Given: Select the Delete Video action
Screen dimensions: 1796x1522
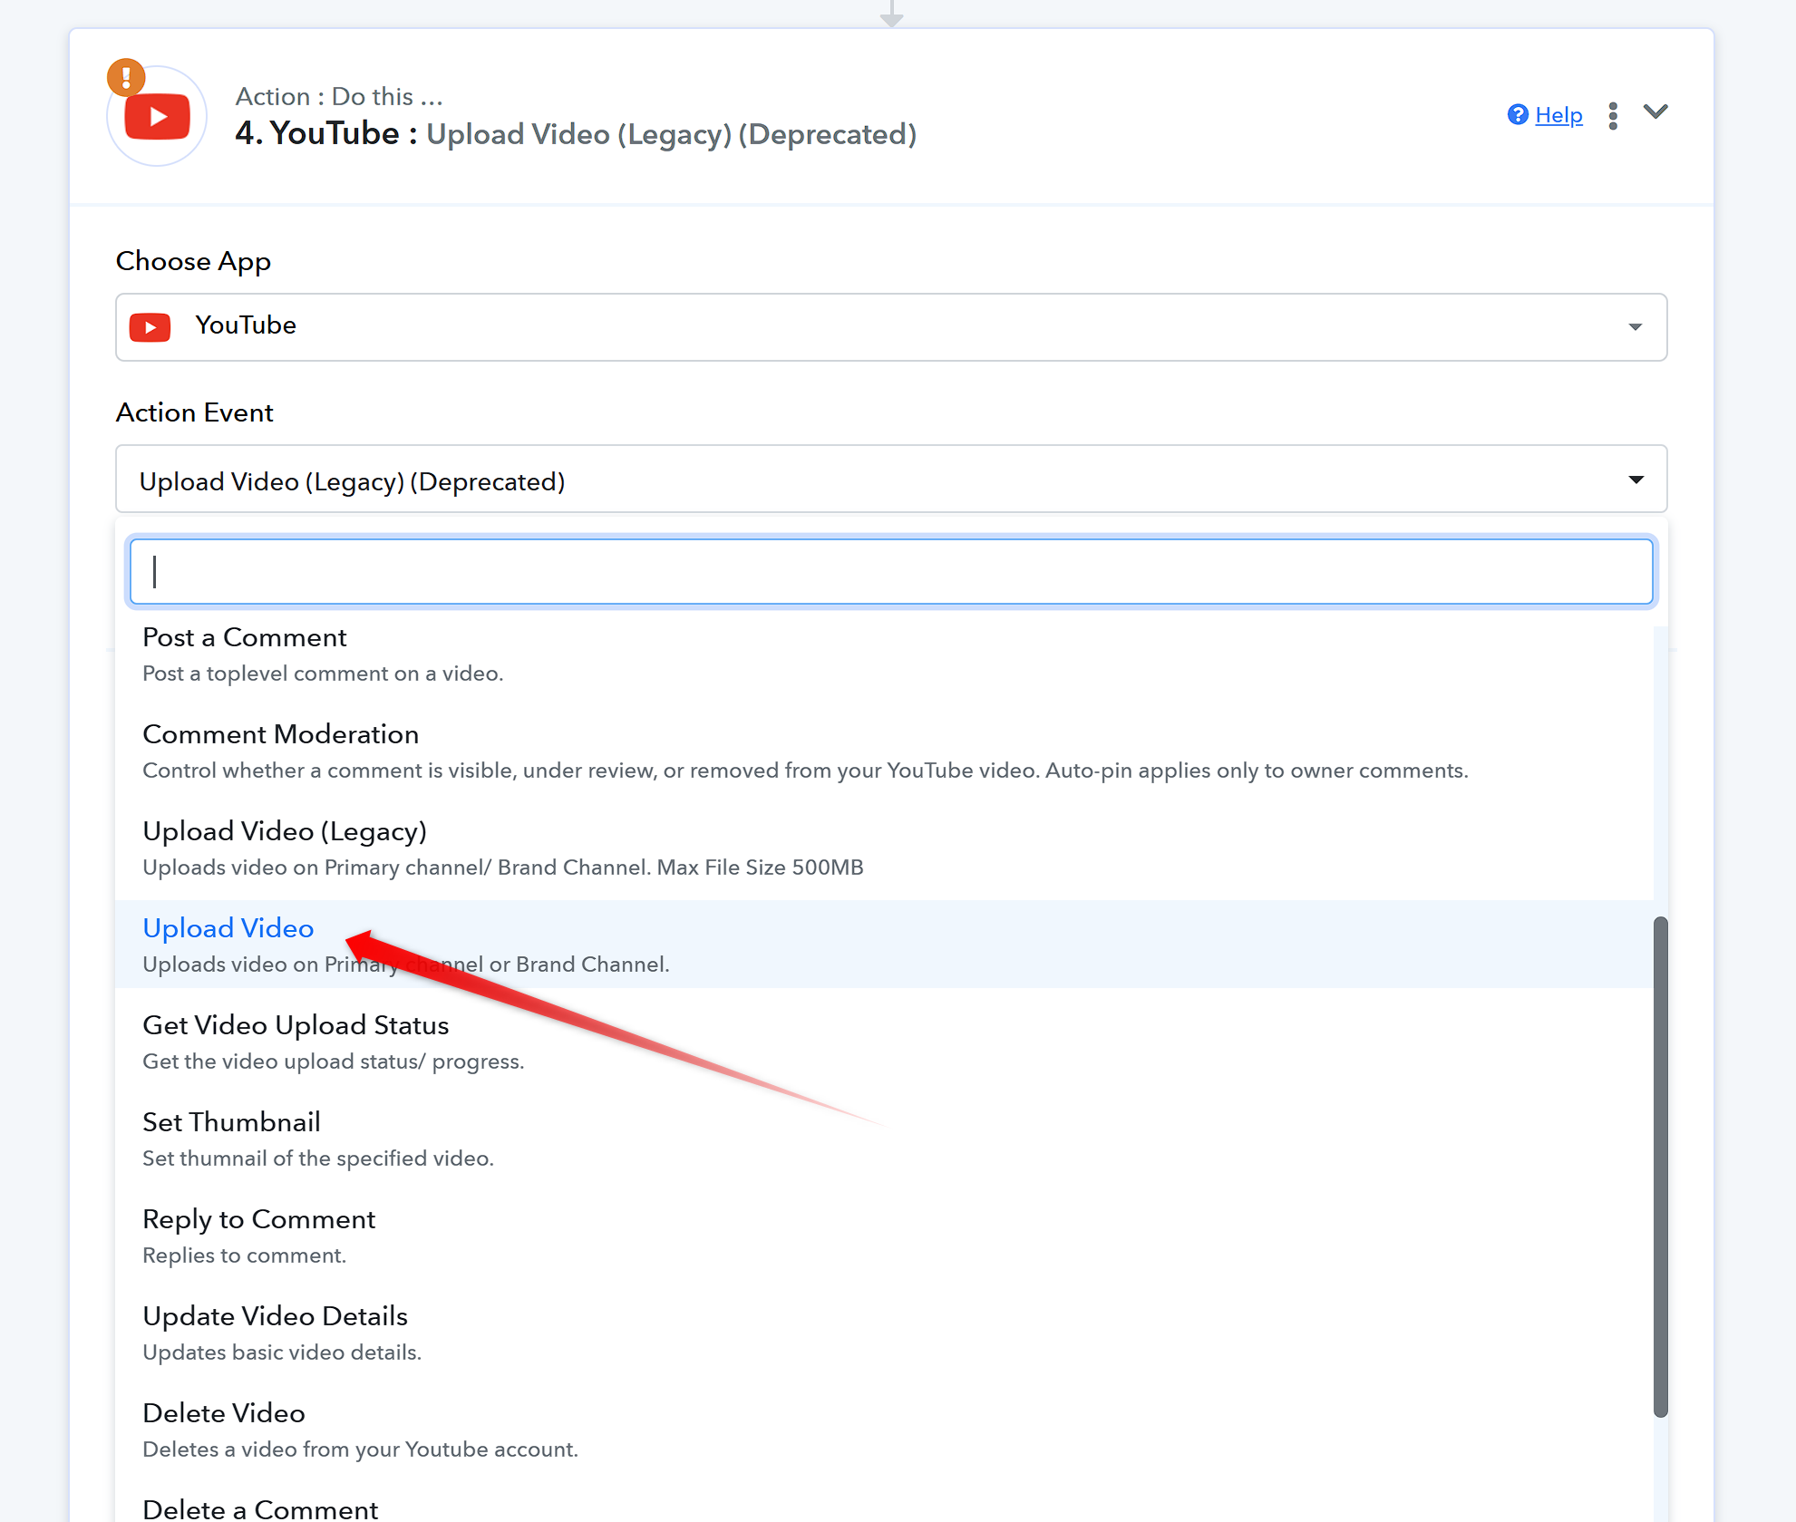Looking at the screenshot, I should [x=884, y=1430].
